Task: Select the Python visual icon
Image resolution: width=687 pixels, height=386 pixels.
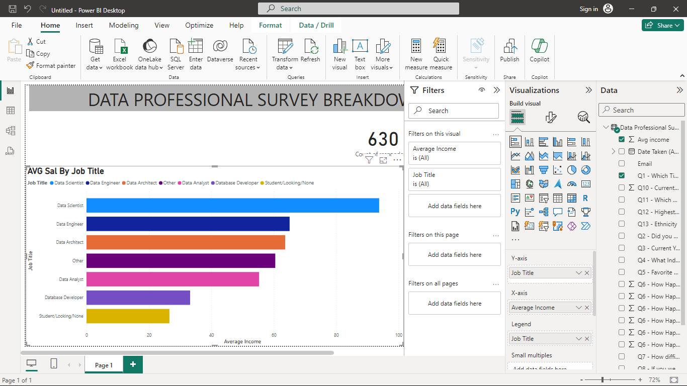Action: click(515, 212)
